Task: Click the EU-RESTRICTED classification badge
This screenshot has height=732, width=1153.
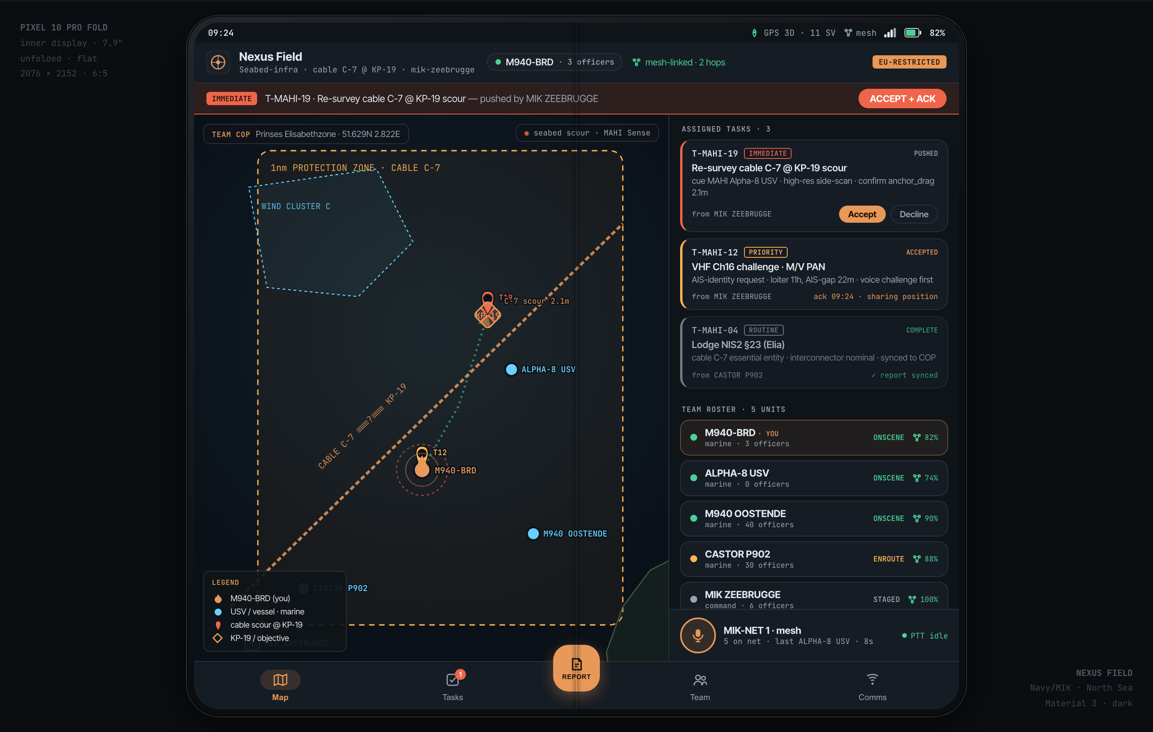Action: pyautogui.click(x=909, y=62)
